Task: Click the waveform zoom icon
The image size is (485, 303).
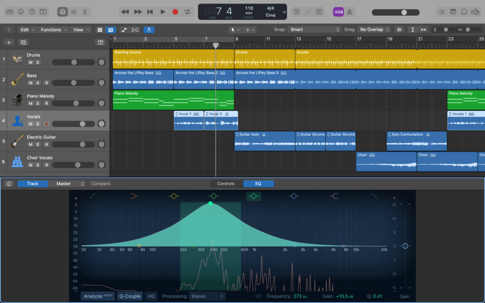Action: pyautogui.click(x=399, y=30)
